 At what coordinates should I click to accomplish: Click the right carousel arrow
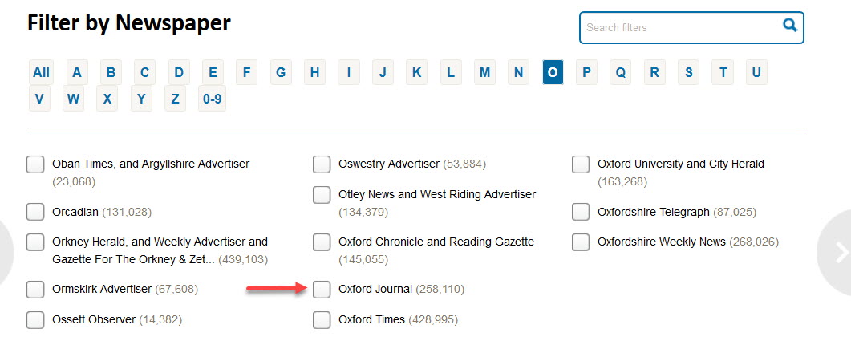click(x=837, y=253)
